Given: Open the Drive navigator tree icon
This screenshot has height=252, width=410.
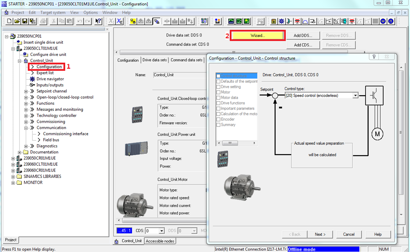Looking at the screenshot, I should (x=32, y=79).
